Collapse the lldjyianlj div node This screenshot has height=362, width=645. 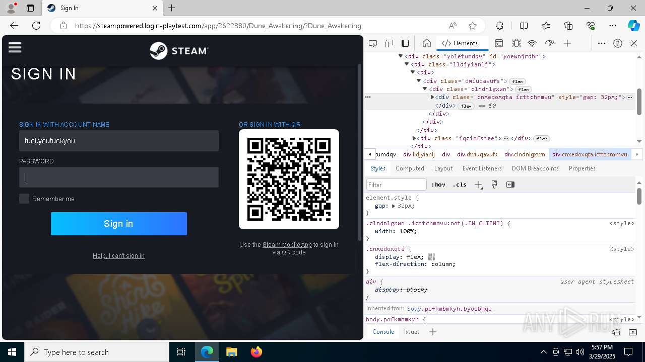point(407,64)
